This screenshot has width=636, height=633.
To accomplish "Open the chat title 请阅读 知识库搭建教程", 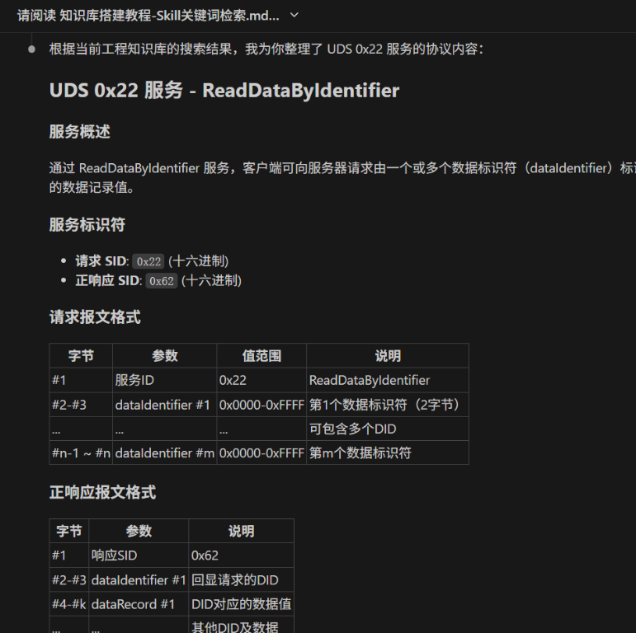I will tap(148, 16).
